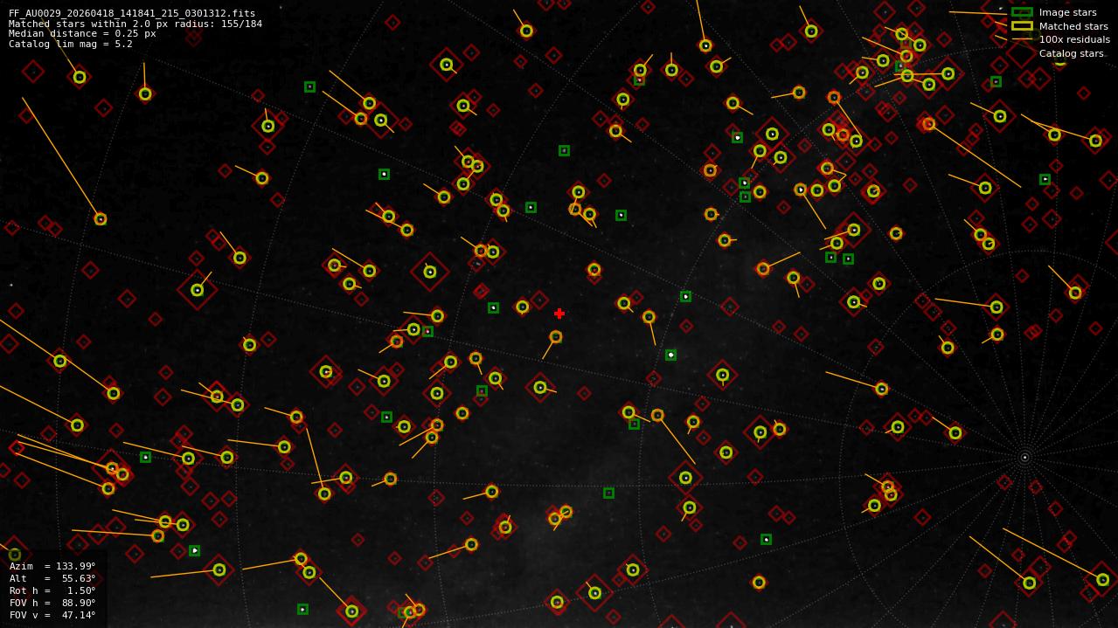This screenshot has height=628, width=1118.
Task: Click the white pole point where grid lines converge
Action: 1024,457
